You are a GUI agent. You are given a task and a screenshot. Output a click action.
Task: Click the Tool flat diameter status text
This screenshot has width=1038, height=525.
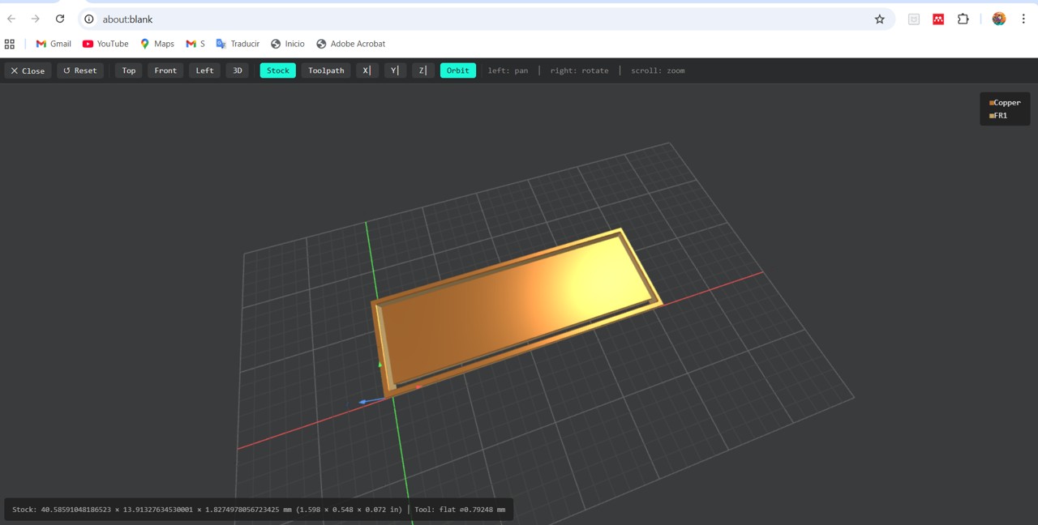click(x=460, y=510)
